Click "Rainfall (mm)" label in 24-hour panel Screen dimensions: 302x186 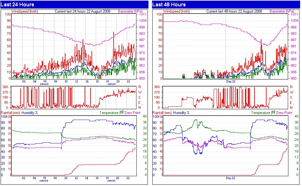point(10,113)
